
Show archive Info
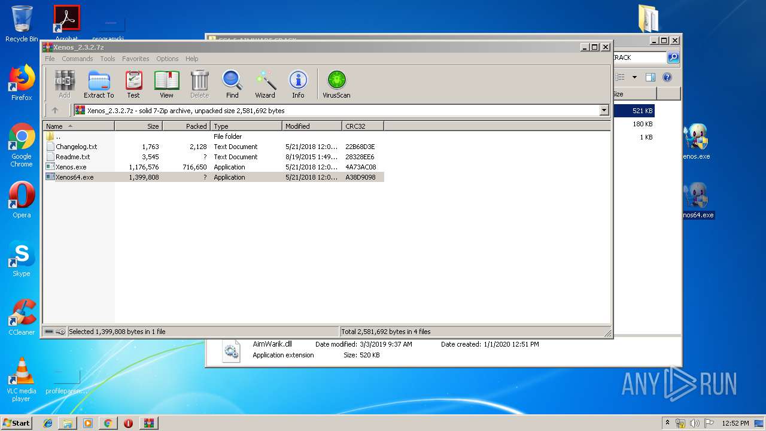click(x=298, y=84)
